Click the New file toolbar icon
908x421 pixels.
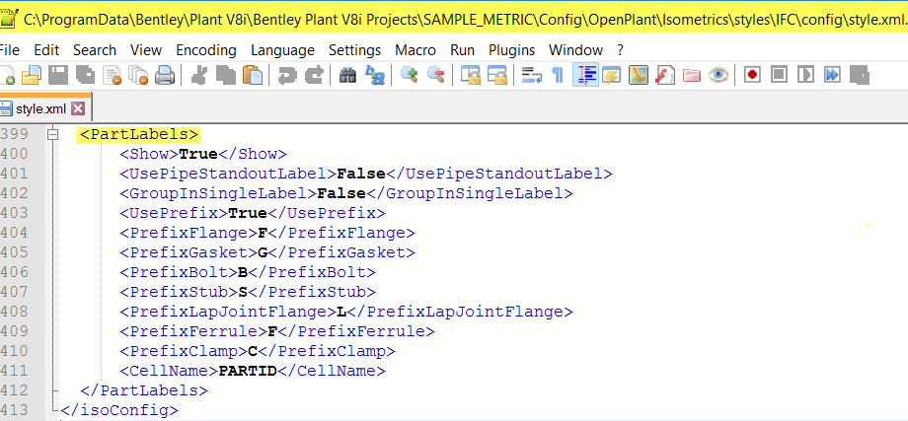point(6,75)
